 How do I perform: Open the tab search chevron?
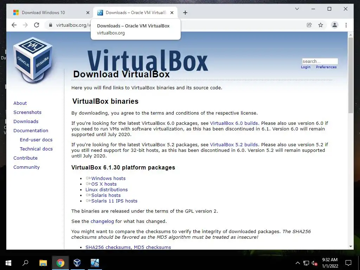297,9
